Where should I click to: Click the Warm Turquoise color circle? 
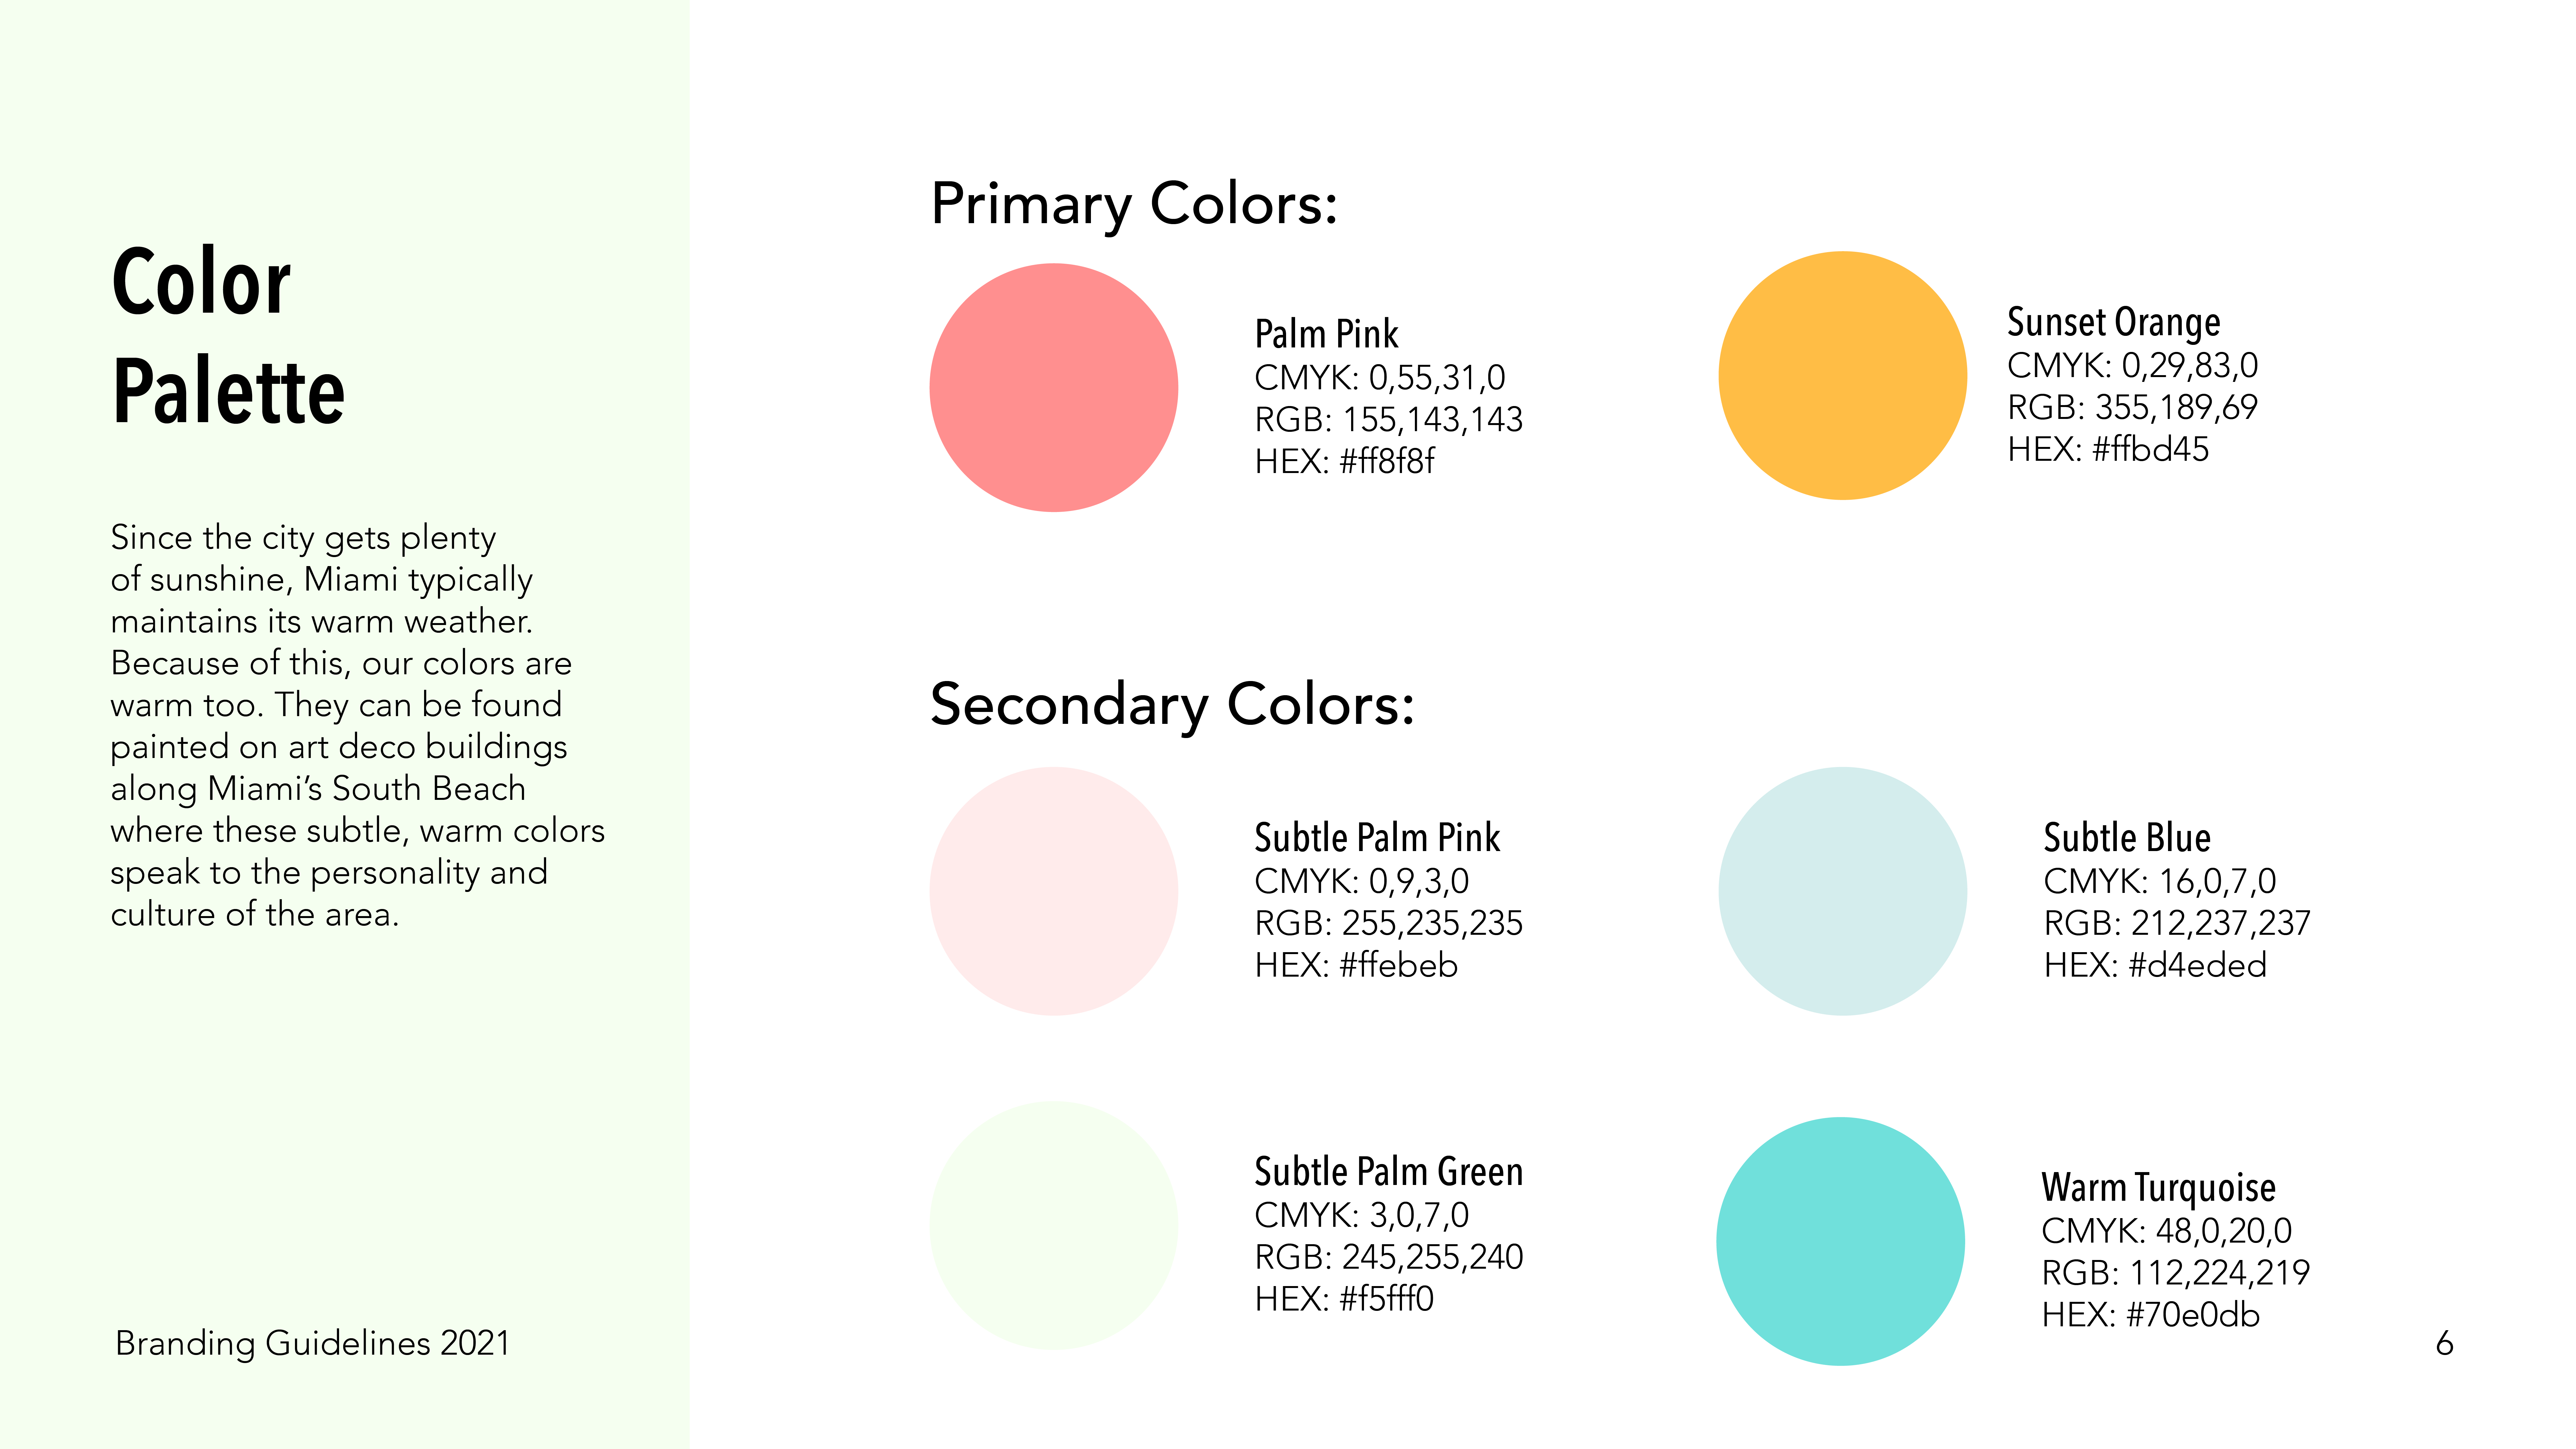click(1840, 1241)
